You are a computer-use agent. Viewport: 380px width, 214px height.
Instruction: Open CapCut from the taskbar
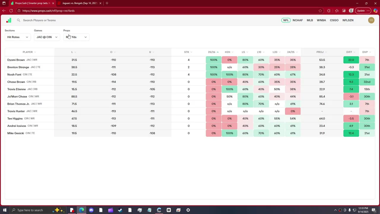point(169,210)
